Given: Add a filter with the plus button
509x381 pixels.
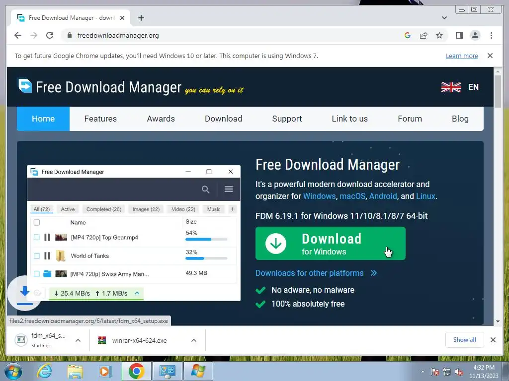Looking at the screenshot, I should pyautogui.click(x=233, y=209).
